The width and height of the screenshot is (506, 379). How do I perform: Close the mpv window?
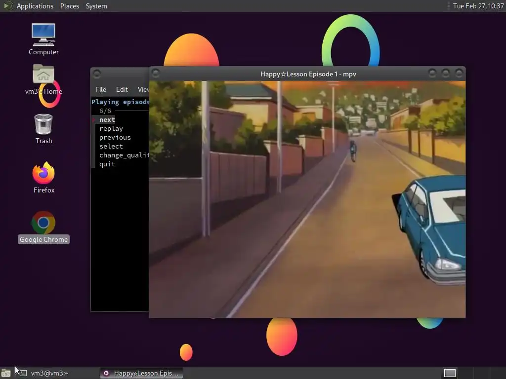click(x=459, y=74)
